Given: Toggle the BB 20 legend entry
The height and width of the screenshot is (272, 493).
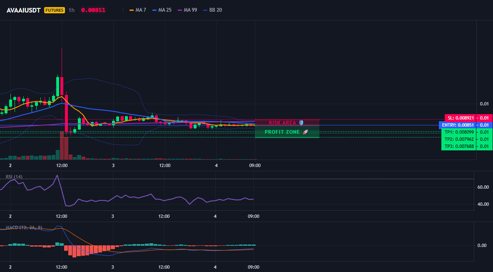Looking at the screenshot, I should (x=212, y=10).
